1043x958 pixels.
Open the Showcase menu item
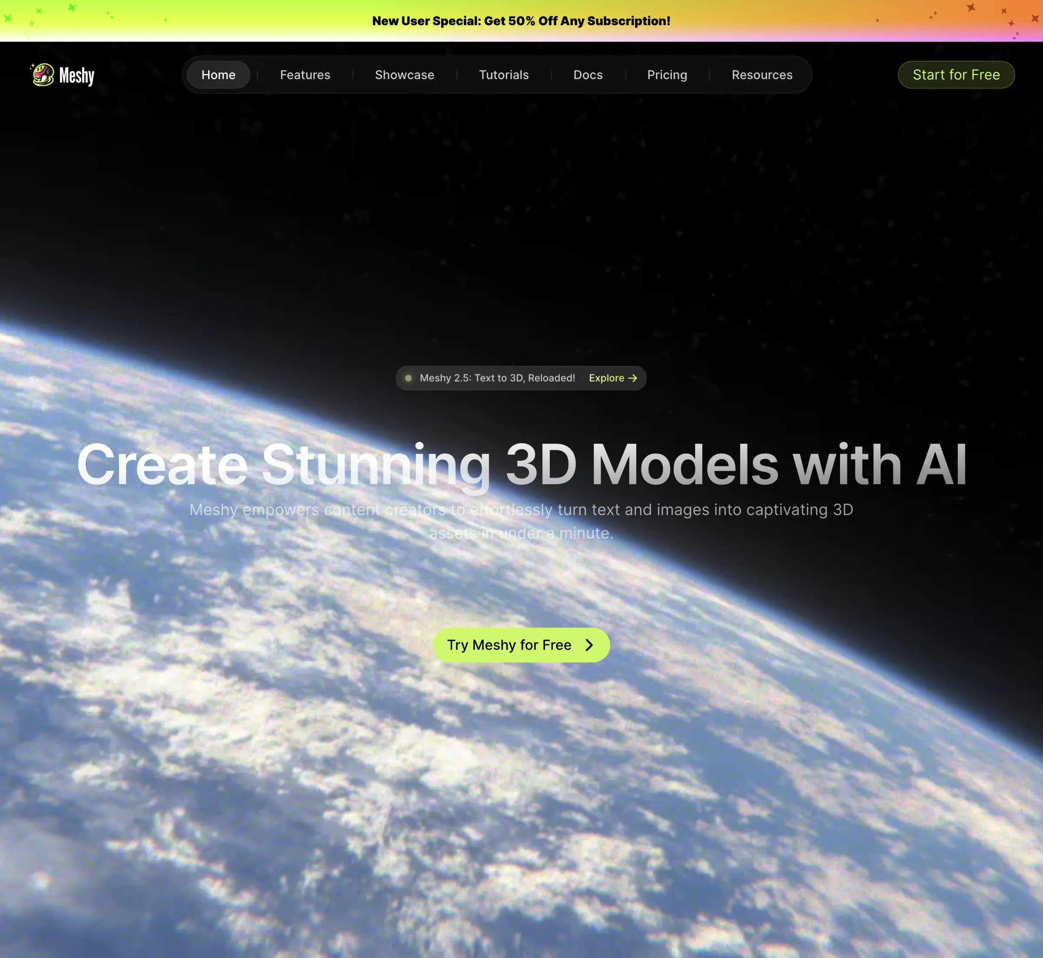[x=404, y=75]
